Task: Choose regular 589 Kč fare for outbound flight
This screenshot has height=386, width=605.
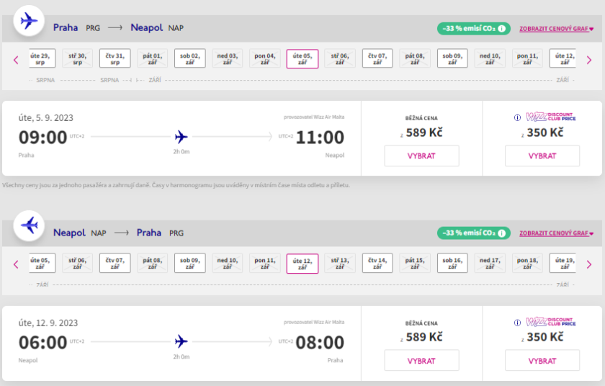Action: tap(421, 156)
